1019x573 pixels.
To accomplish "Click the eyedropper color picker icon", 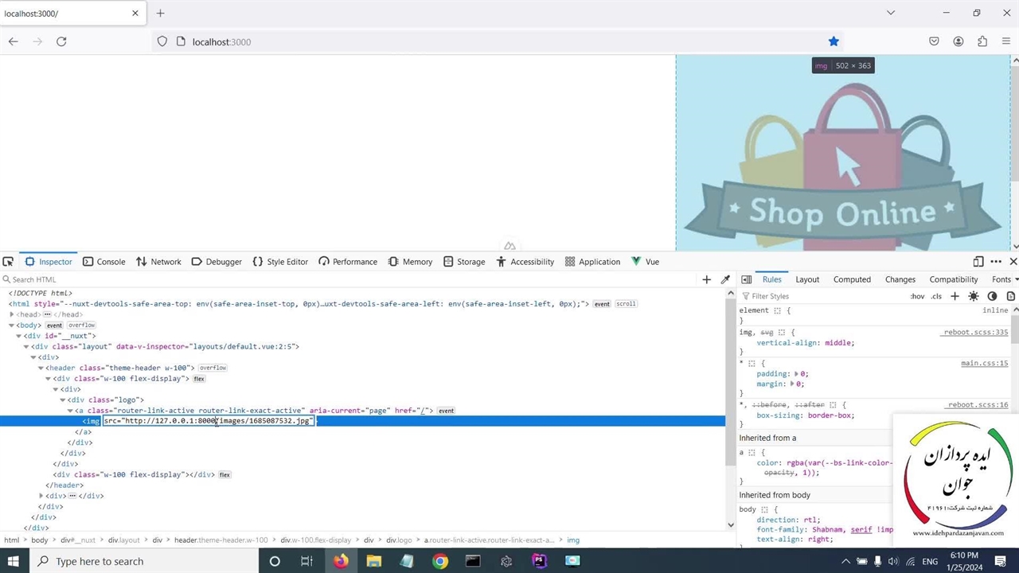I will [x=725, y=279].
